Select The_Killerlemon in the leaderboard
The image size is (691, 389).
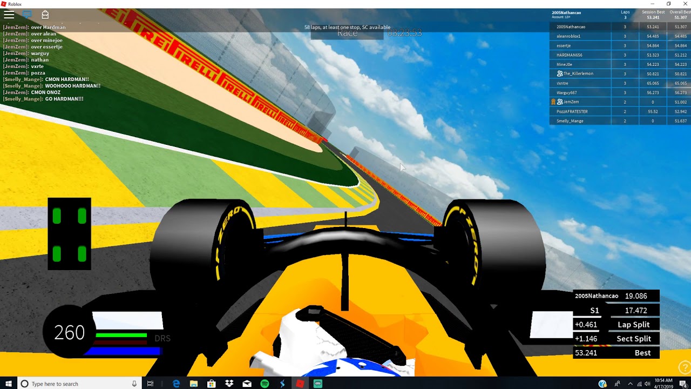[620, 73]
